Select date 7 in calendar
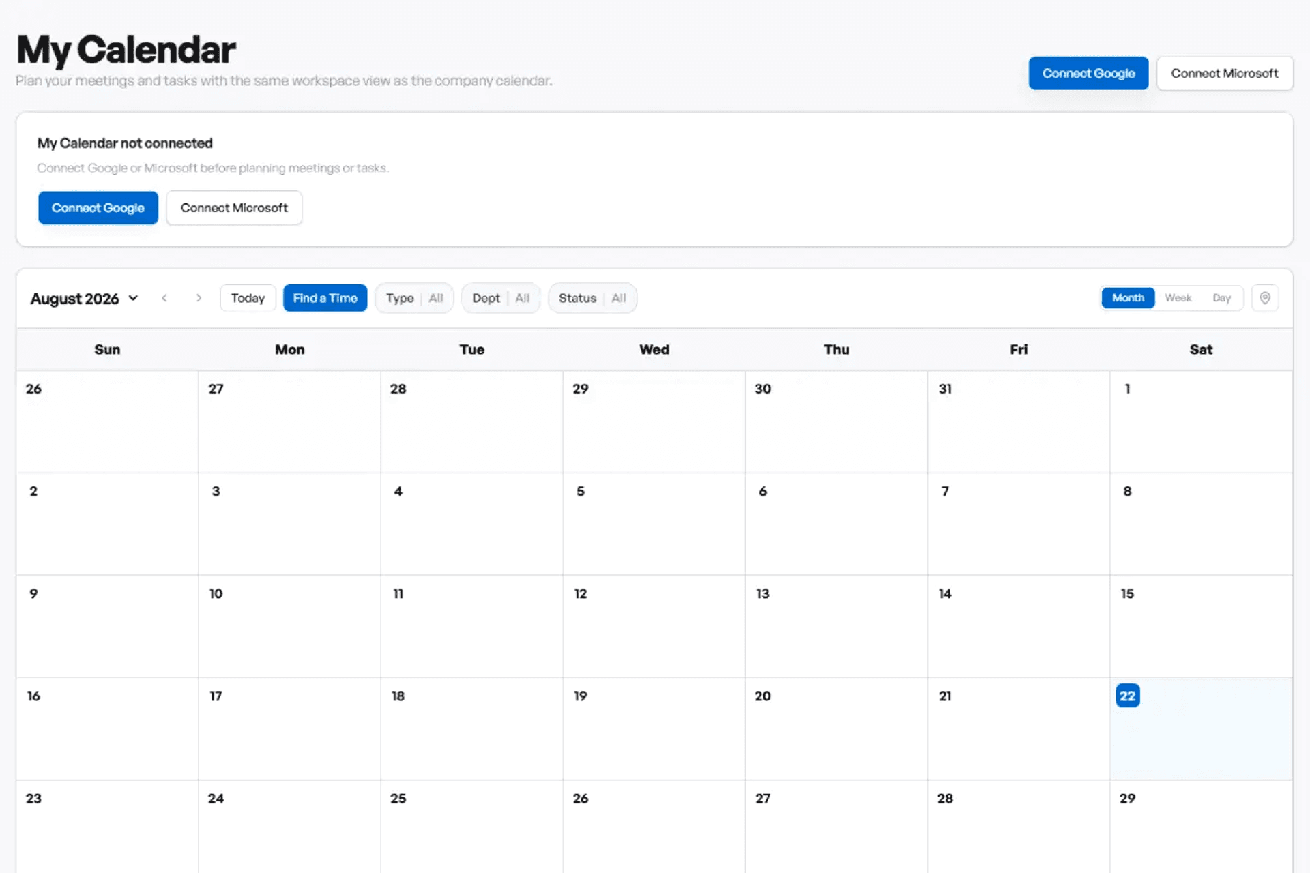Viewport: 1310px width, 873px height. [x=1019, y=524]
